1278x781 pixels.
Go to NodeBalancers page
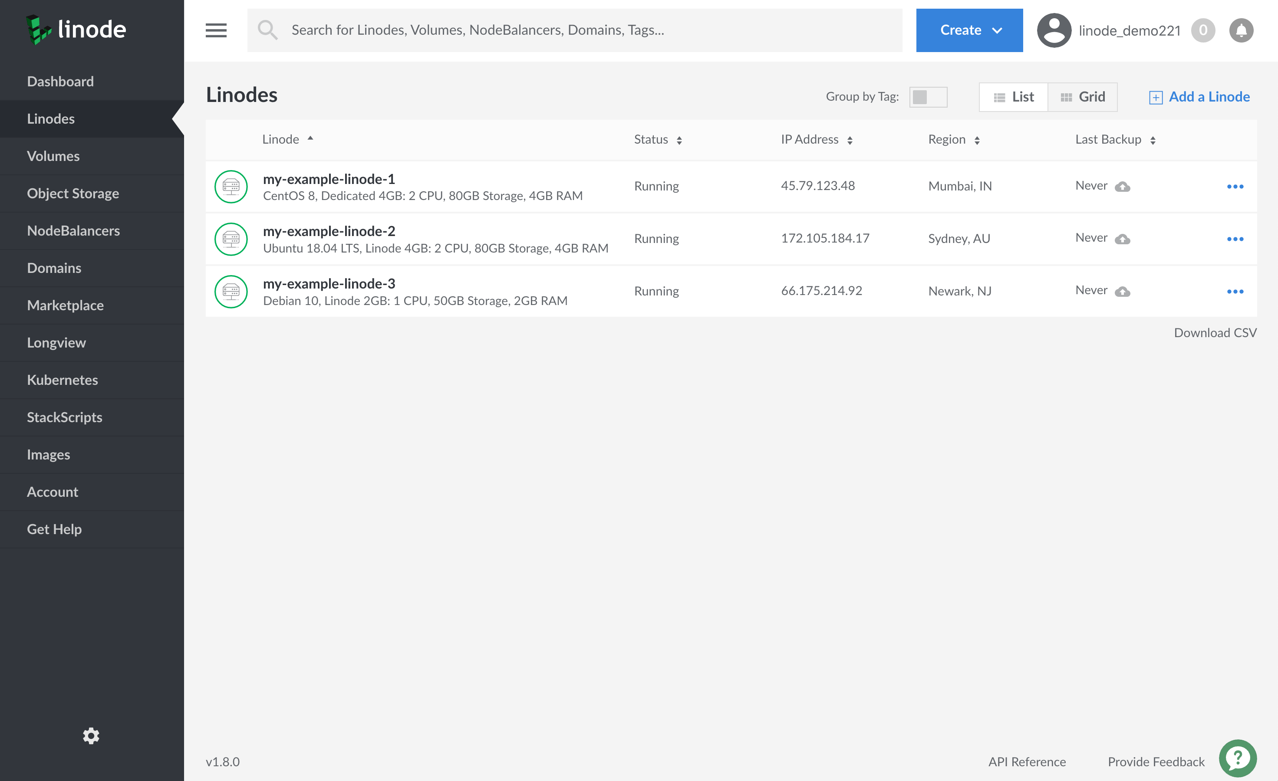pos(73,231)
